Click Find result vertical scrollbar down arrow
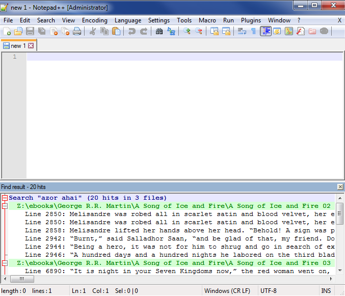The image size is (345, 296). (340, 271)
